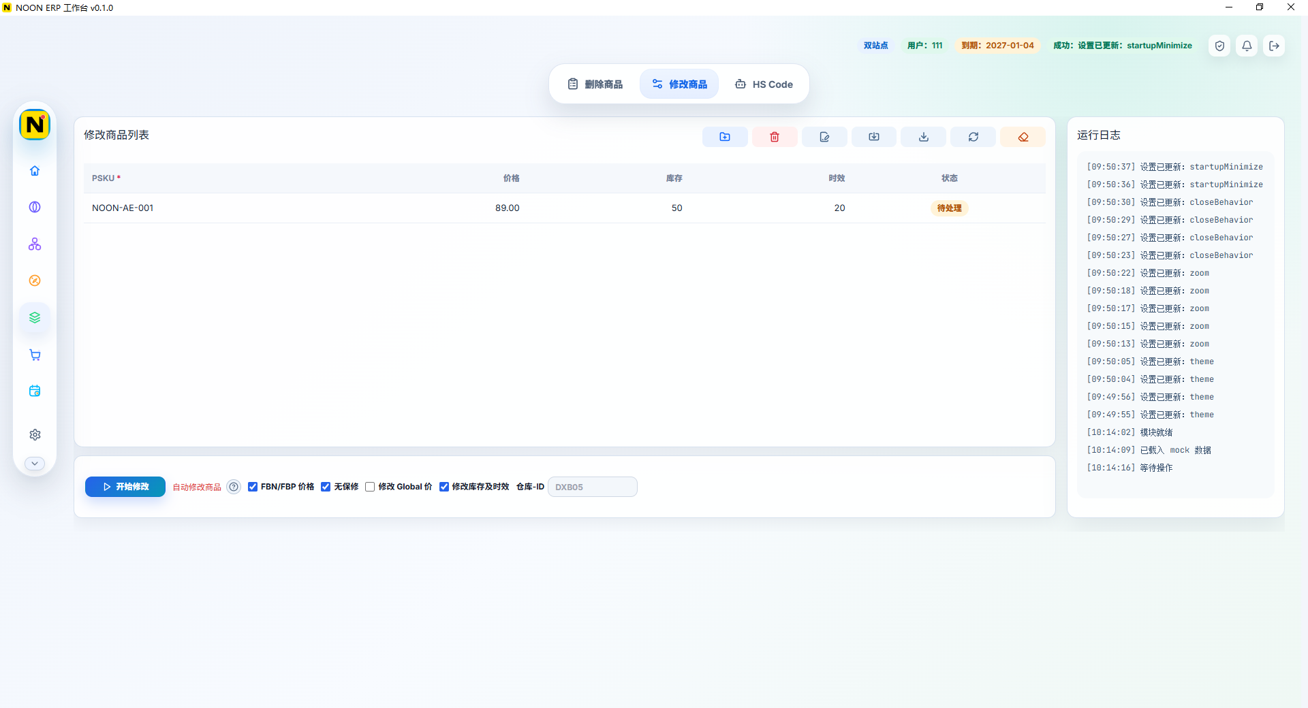Click the 仓库-ID input field

(x=593, y=487)
